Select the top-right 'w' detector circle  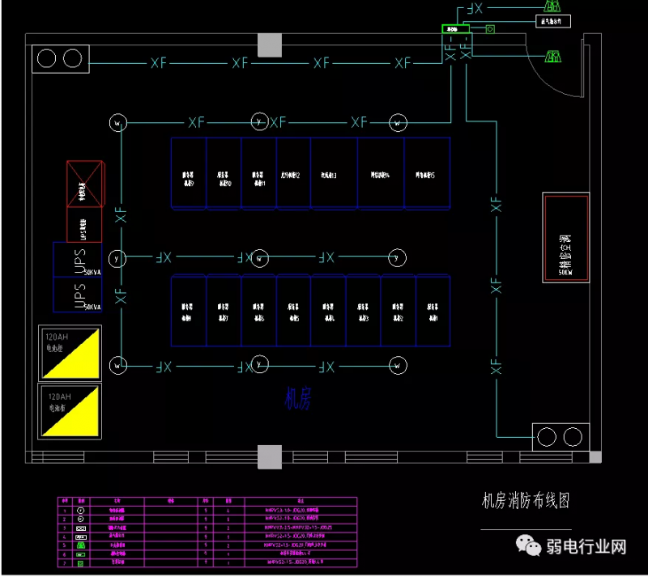point(397,123)
